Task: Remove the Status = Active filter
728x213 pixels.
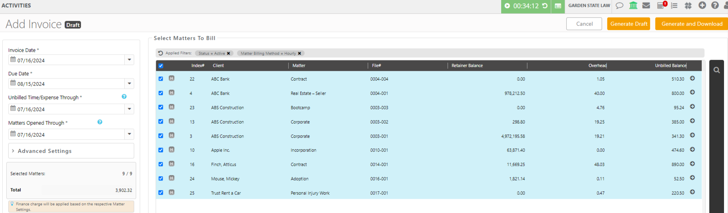Action: (x=228, y=53)
